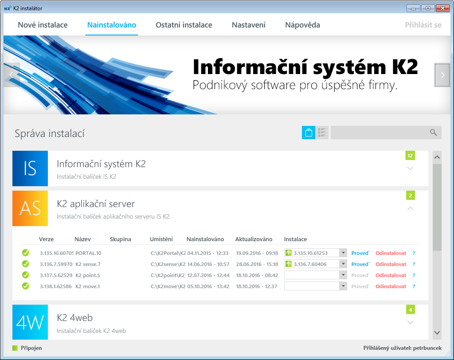Uninstall K2 sense.7 via Odinstalovat
The height and width of the screenshot is (360, 454).
click(x=391, y=264)
